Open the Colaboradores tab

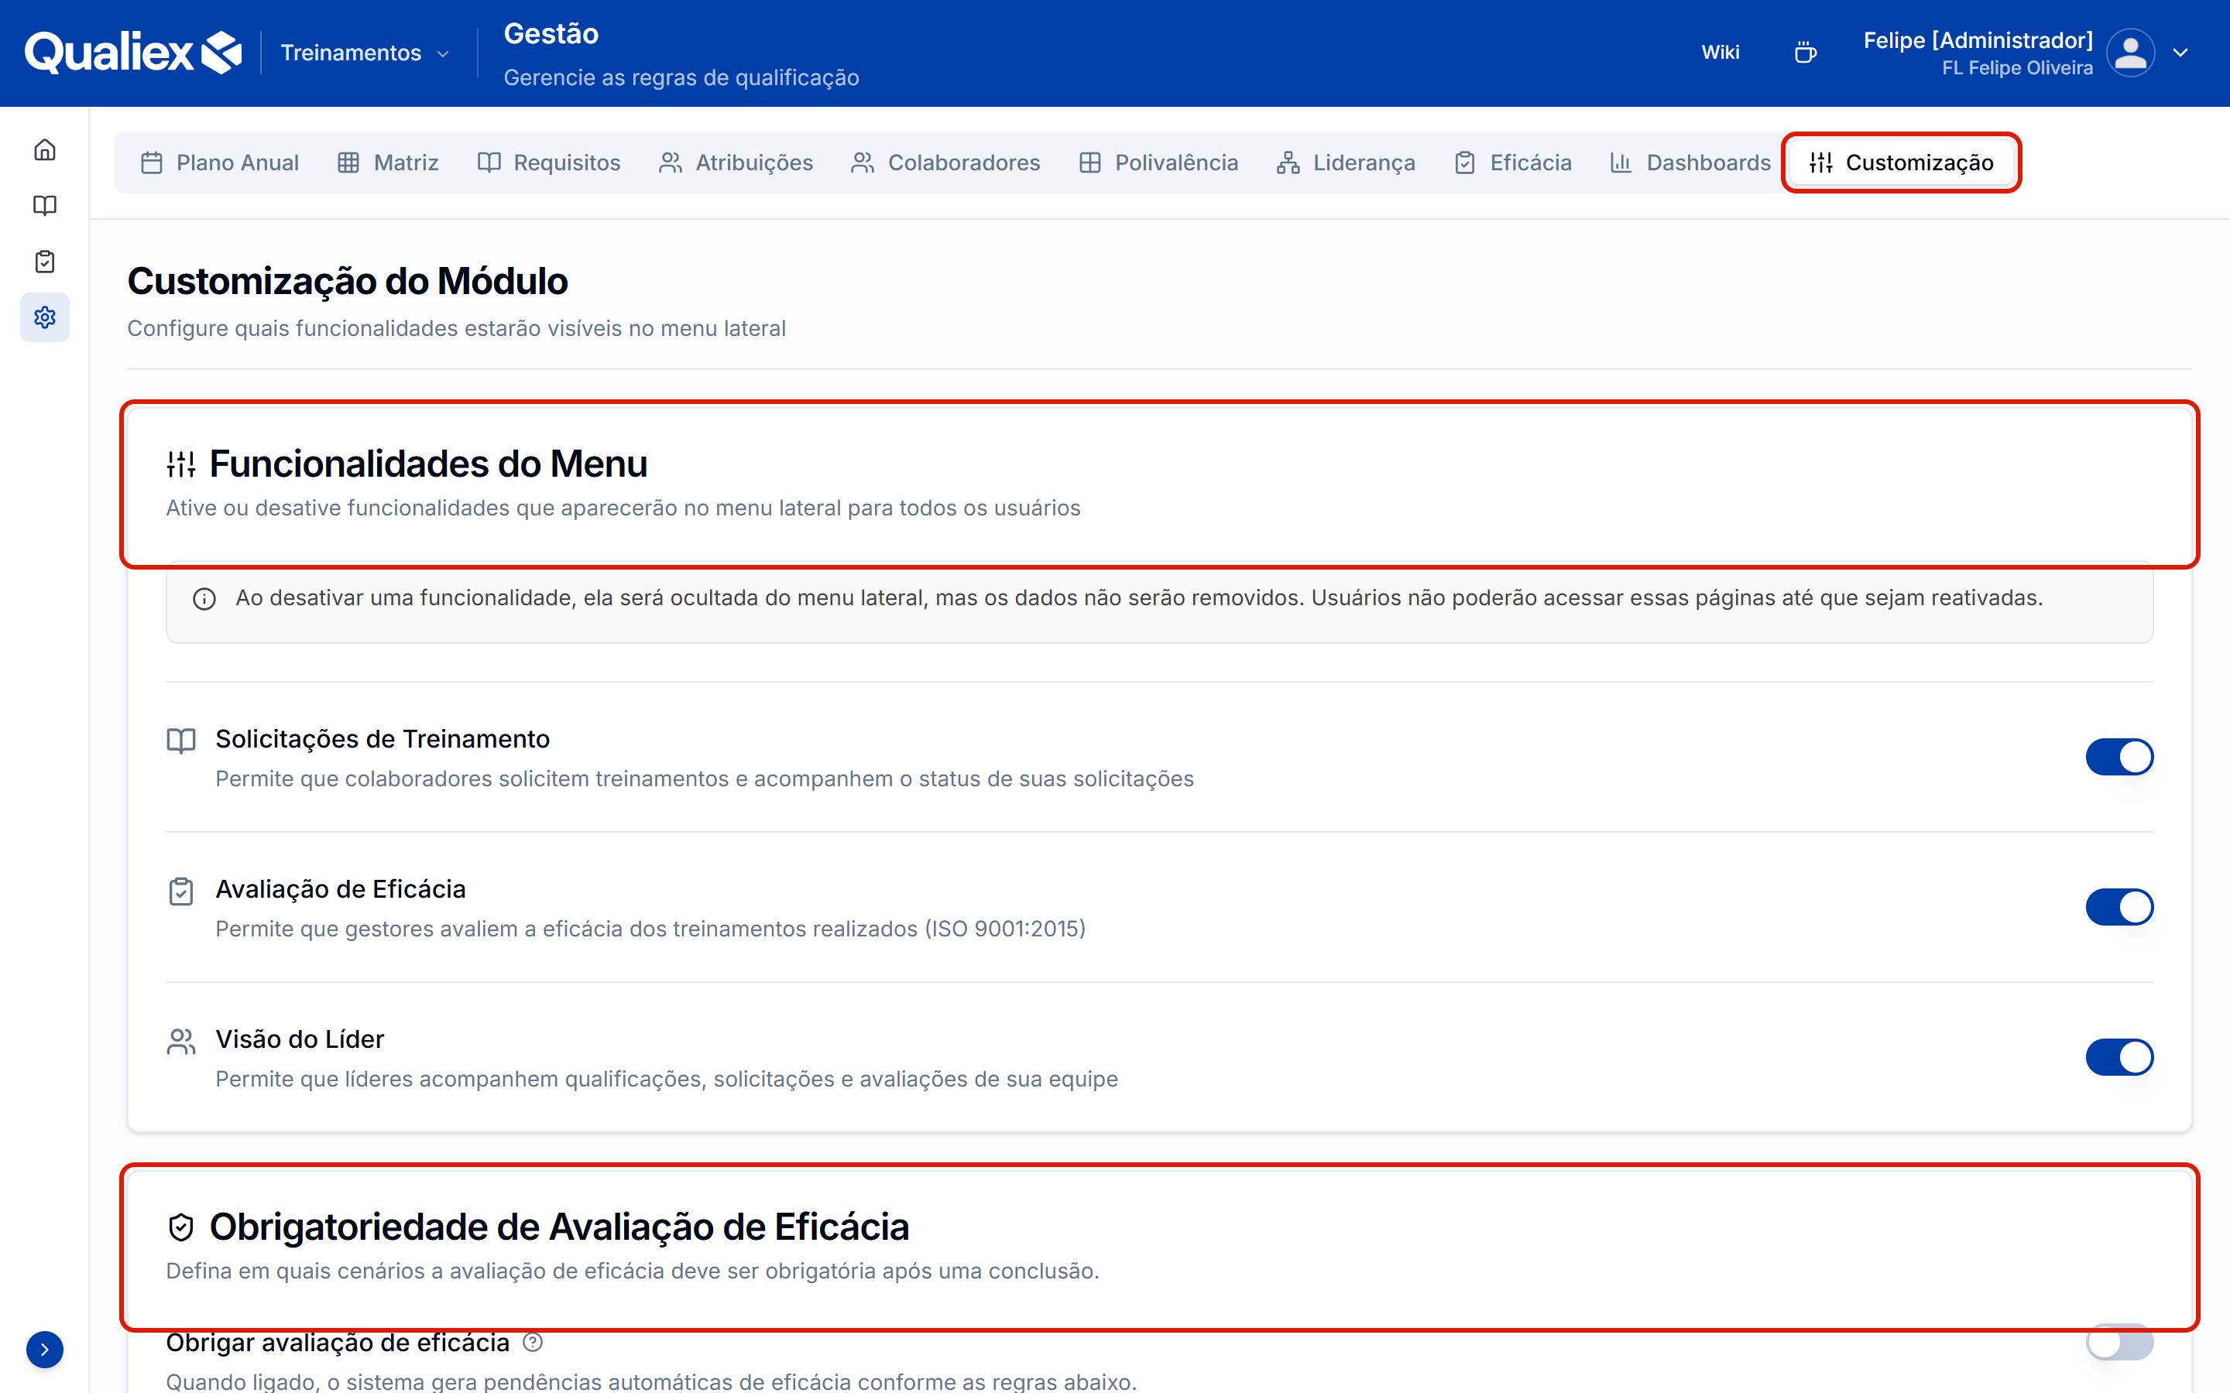(x=945, y=163)
